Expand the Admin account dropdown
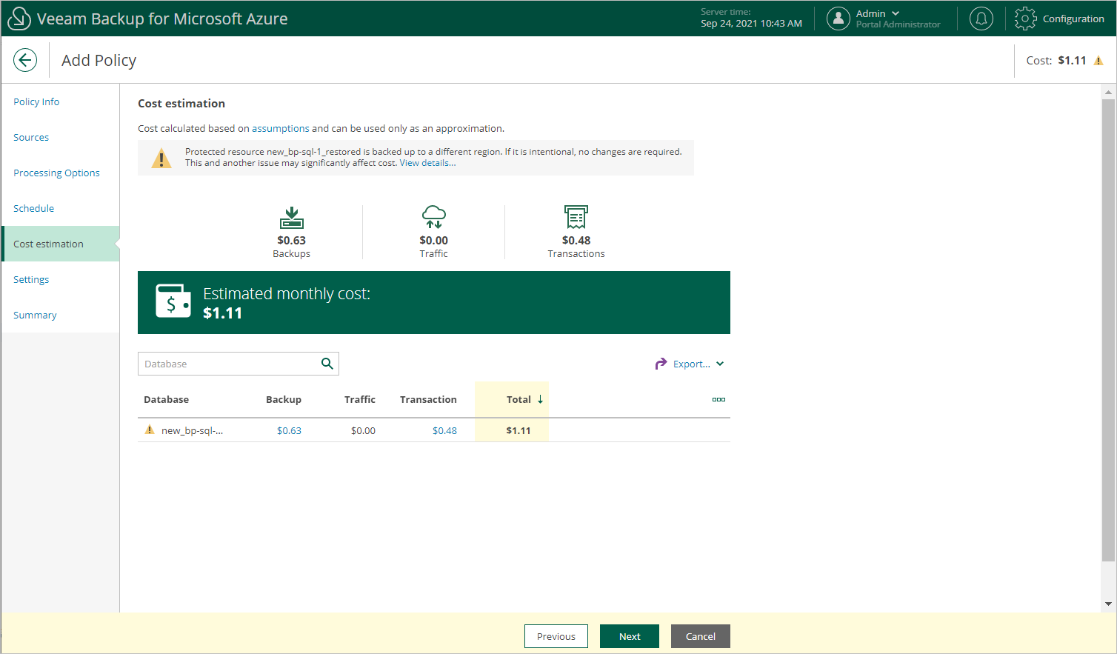 coord(896,13)
